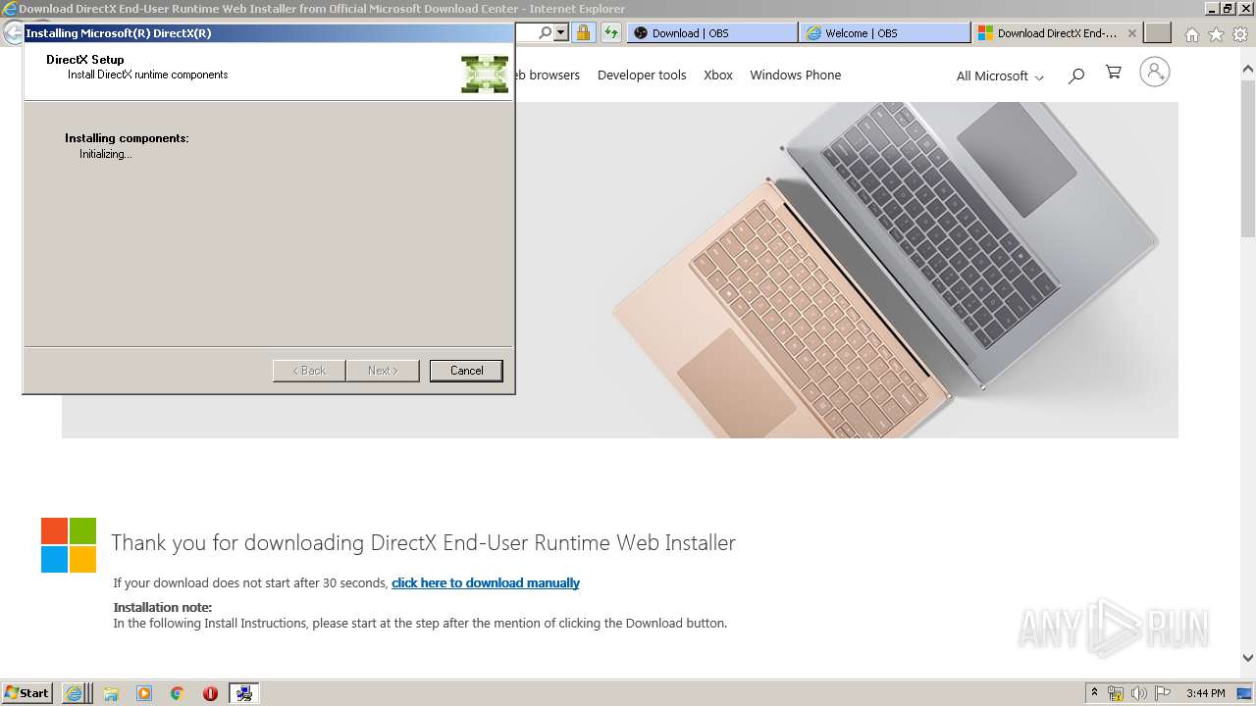1256x706 pixels.
Task: Go back with the browser Back arrow
Action: click(13, 32)
